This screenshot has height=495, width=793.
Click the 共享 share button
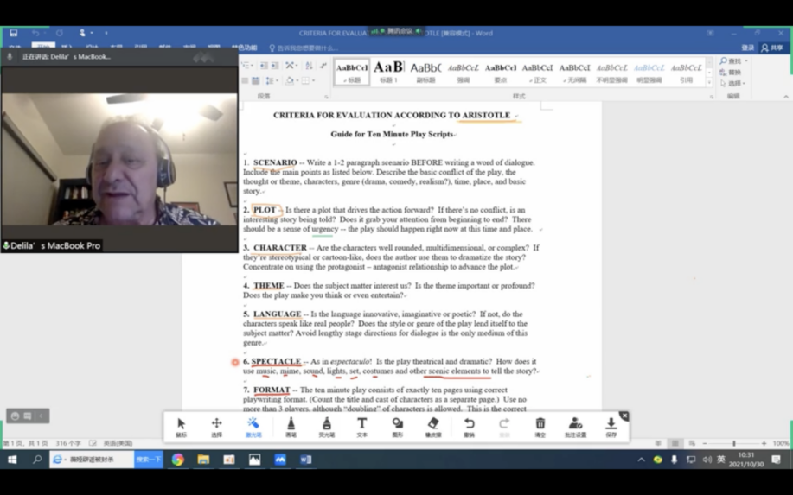coord(772,48)
